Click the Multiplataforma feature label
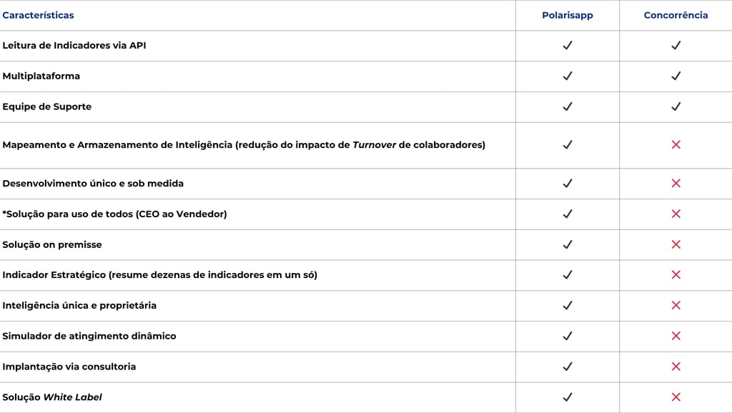Image resolution: width=732 pixels, height=413 pixels. click(41, 76)
